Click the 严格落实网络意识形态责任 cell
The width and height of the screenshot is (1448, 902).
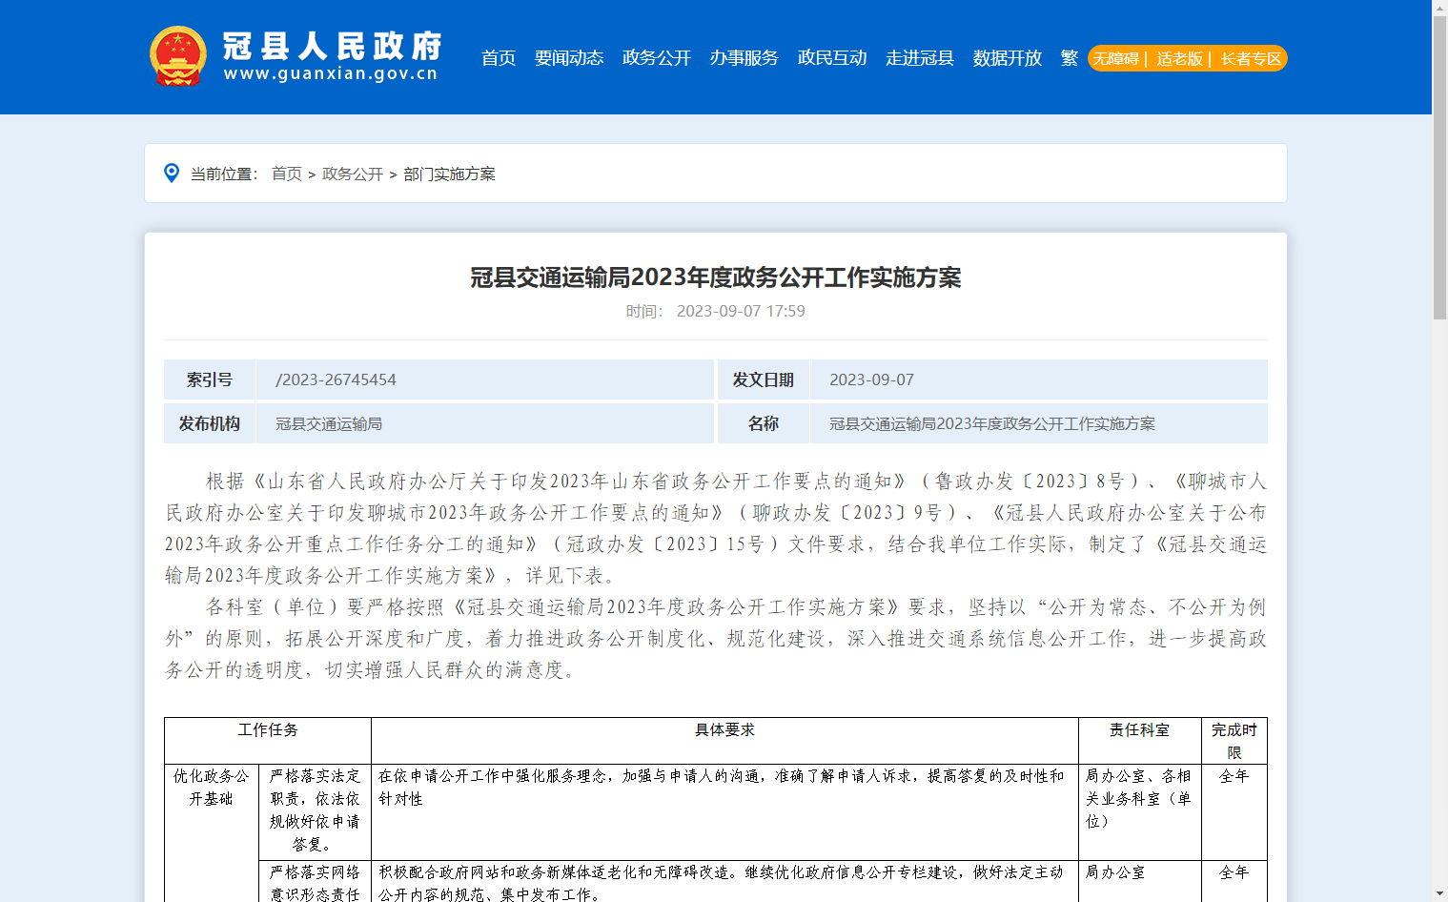pyautogui.click(x=315, y=883)
